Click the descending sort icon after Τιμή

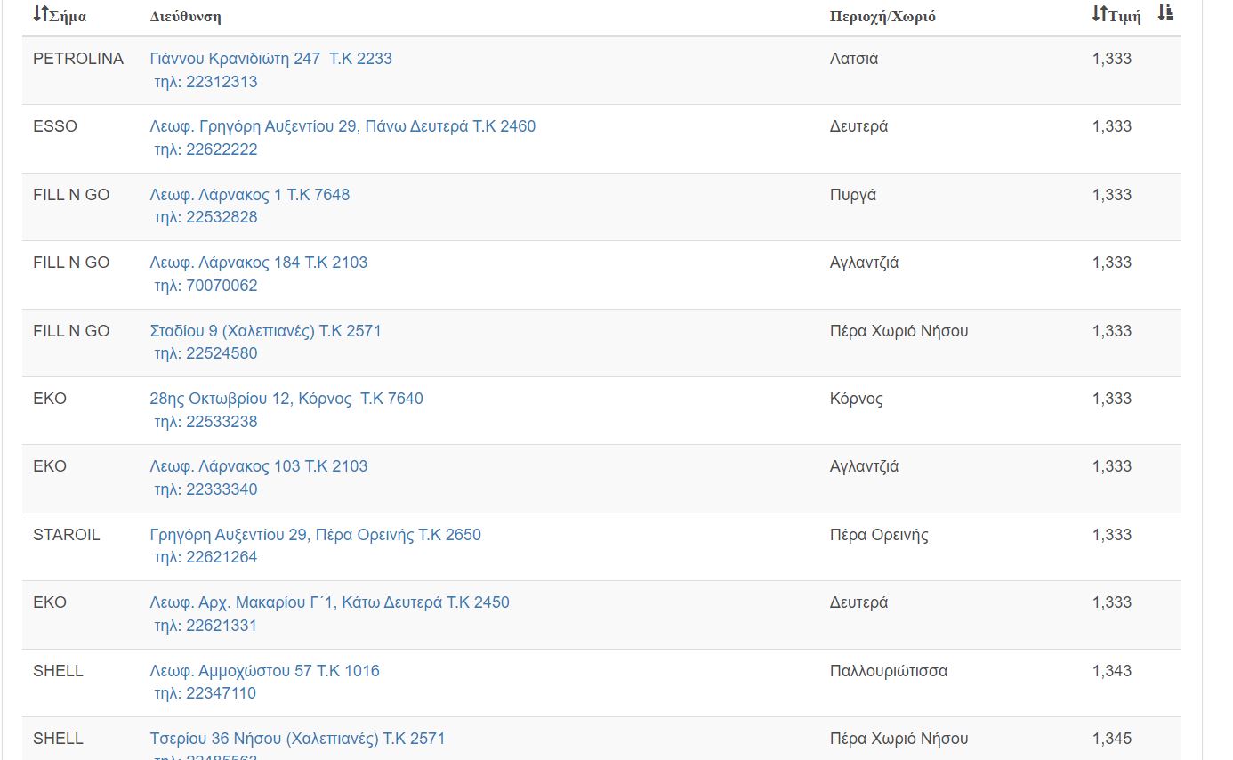[1165, 13]
